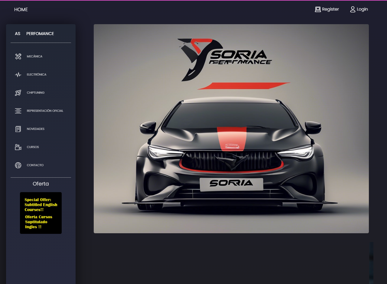Click the Novedades newspaper icon
Viewport: 387px width, 284px height.
click(18, 129)
